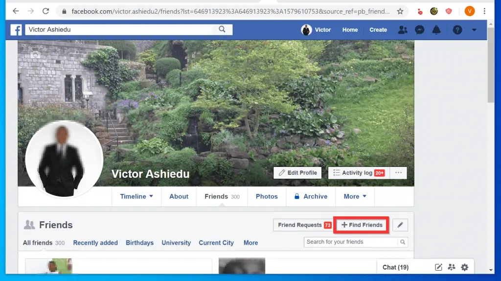Click the Search for your friends field
Image resolution: width=501 pixels, height=281 pixels.
[351, 242]
